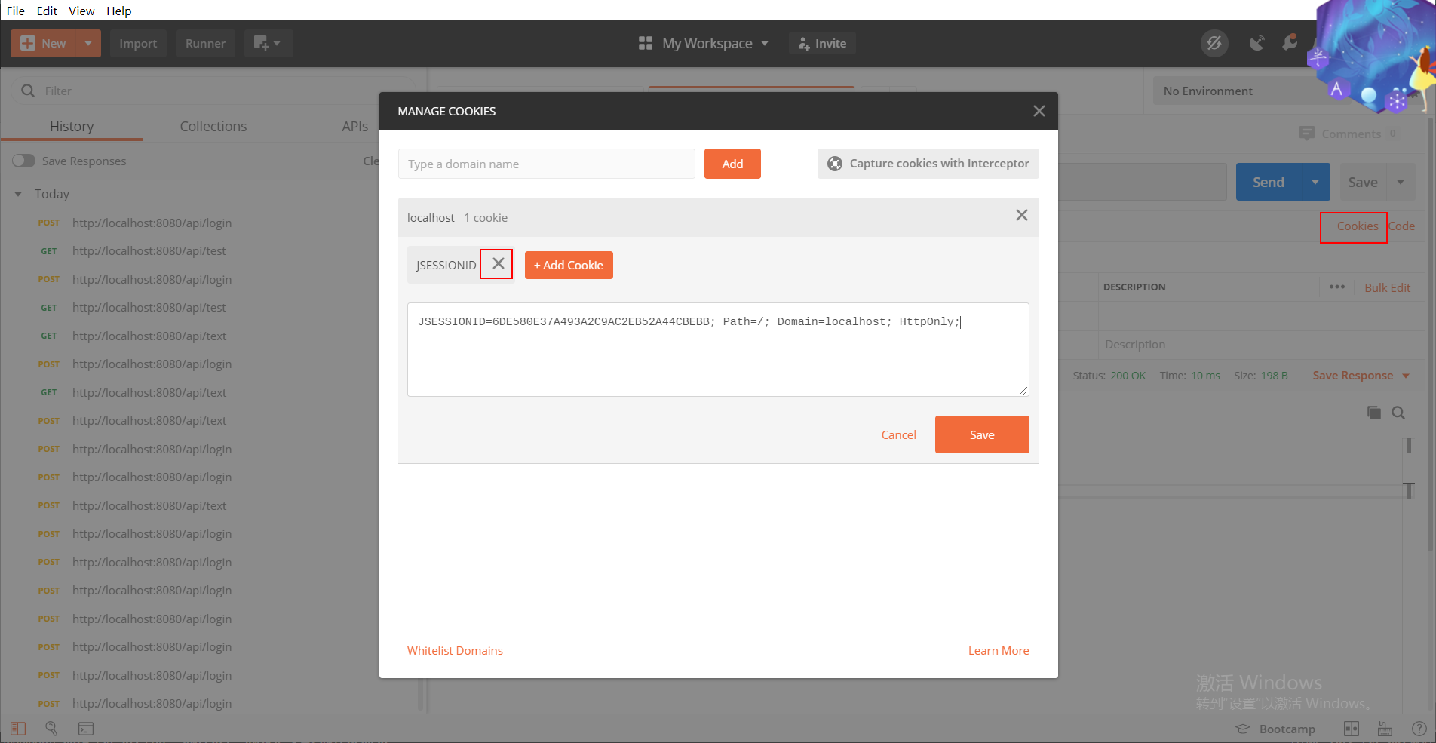Open the View menu
1436x743 pixels.
coord(81,11)
